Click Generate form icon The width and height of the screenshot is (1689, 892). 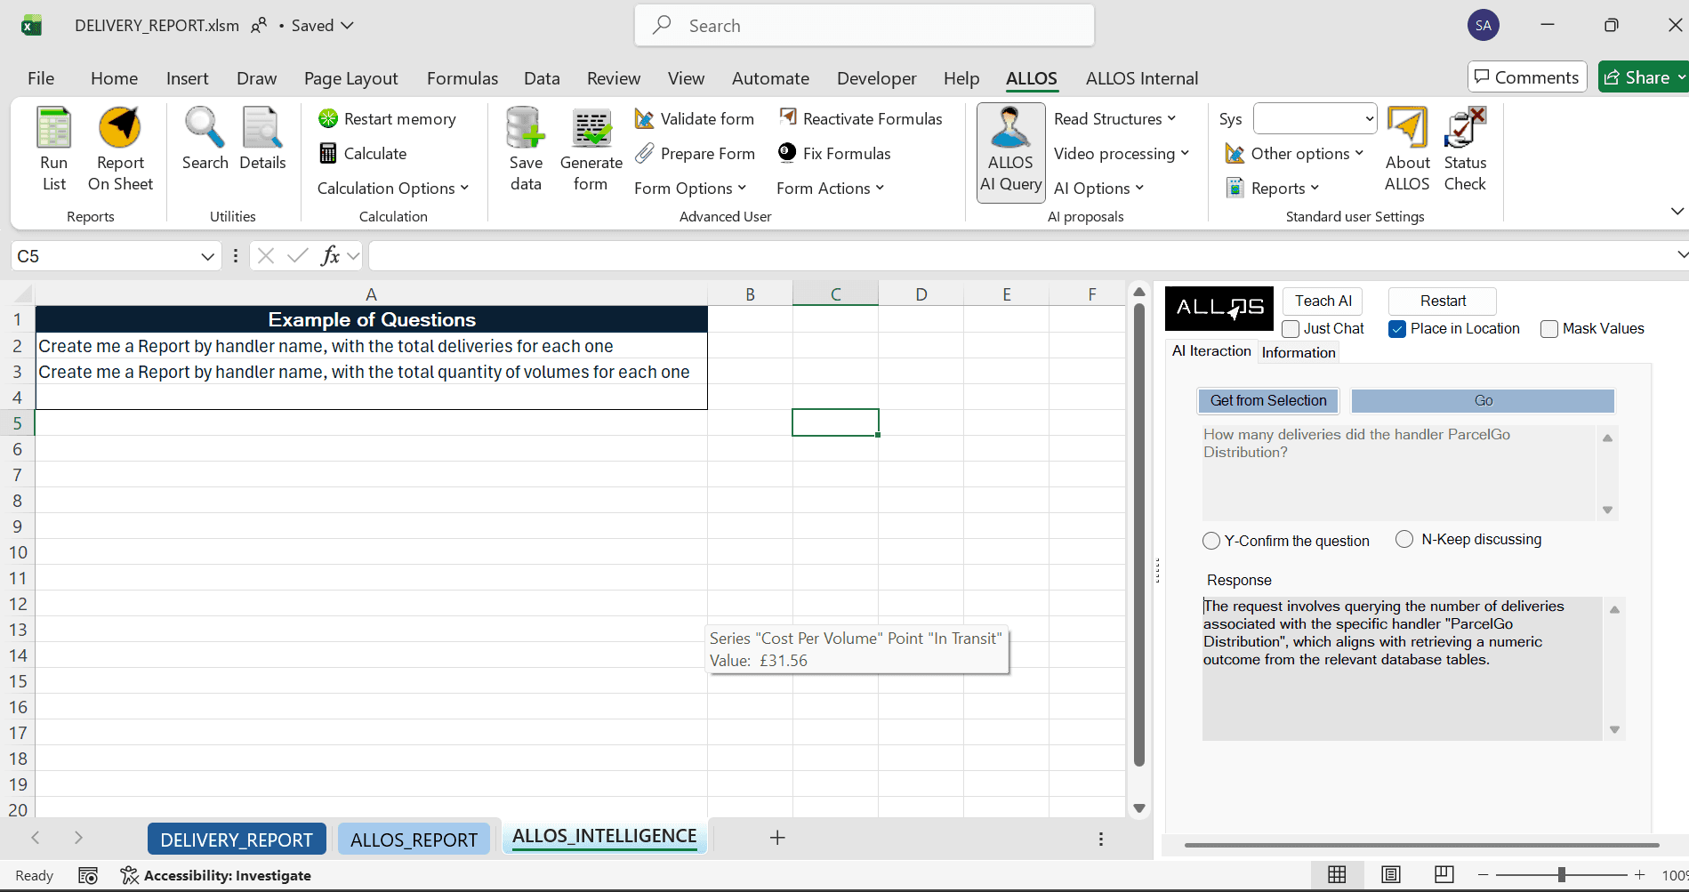tap(591, 128)
